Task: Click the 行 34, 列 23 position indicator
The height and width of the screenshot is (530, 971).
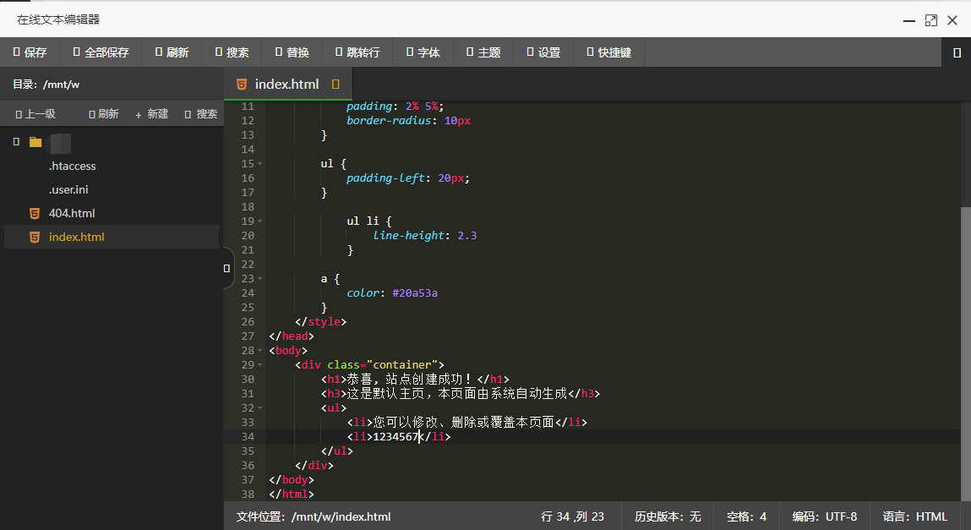Action: click(572, 517)
